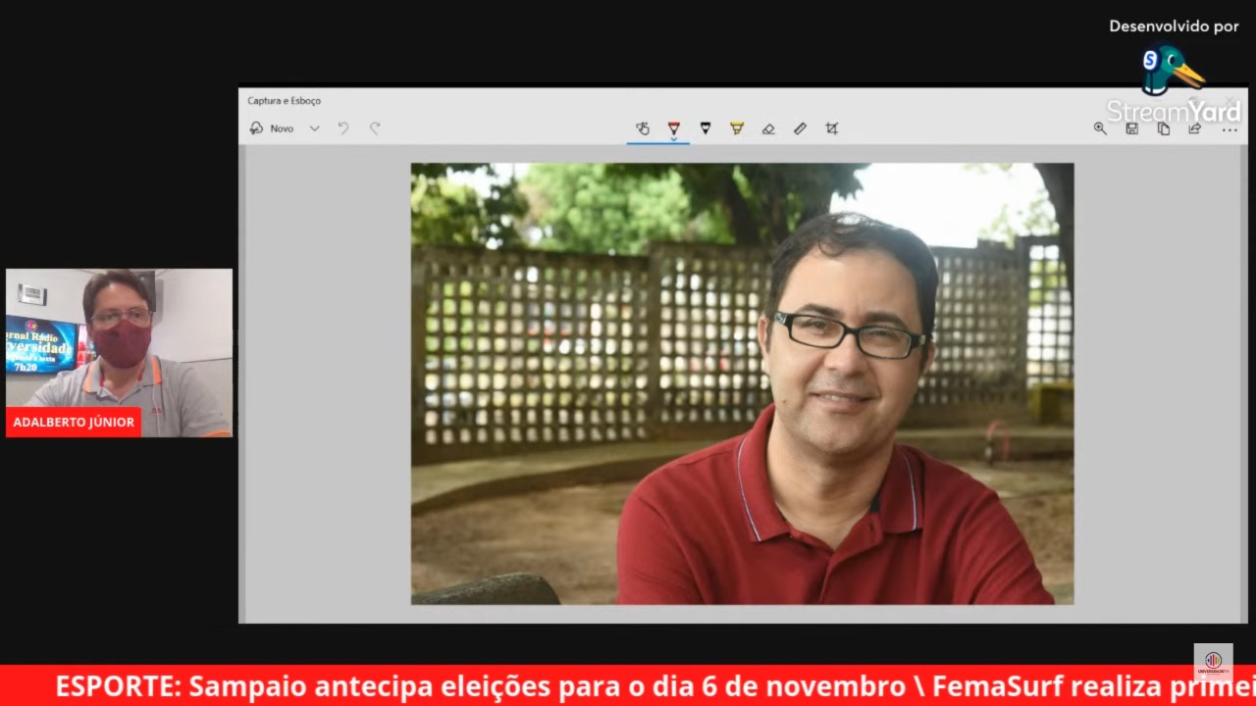Screen dimensions: 1256x706
Task: Toggle the touch writing tool
Action: (x=643, y=128)
